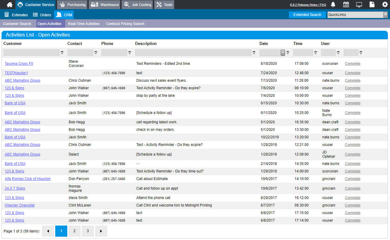Open the document page icon
390x240 pixels.
pos(372,5)
